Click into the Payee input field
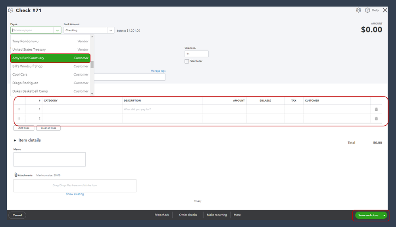This screenshot has height=227, width=396. point(32,30)
